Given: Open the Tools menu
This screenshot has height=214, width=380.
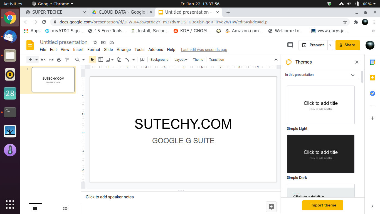Looking at the screenshot, I should [140, 50].
